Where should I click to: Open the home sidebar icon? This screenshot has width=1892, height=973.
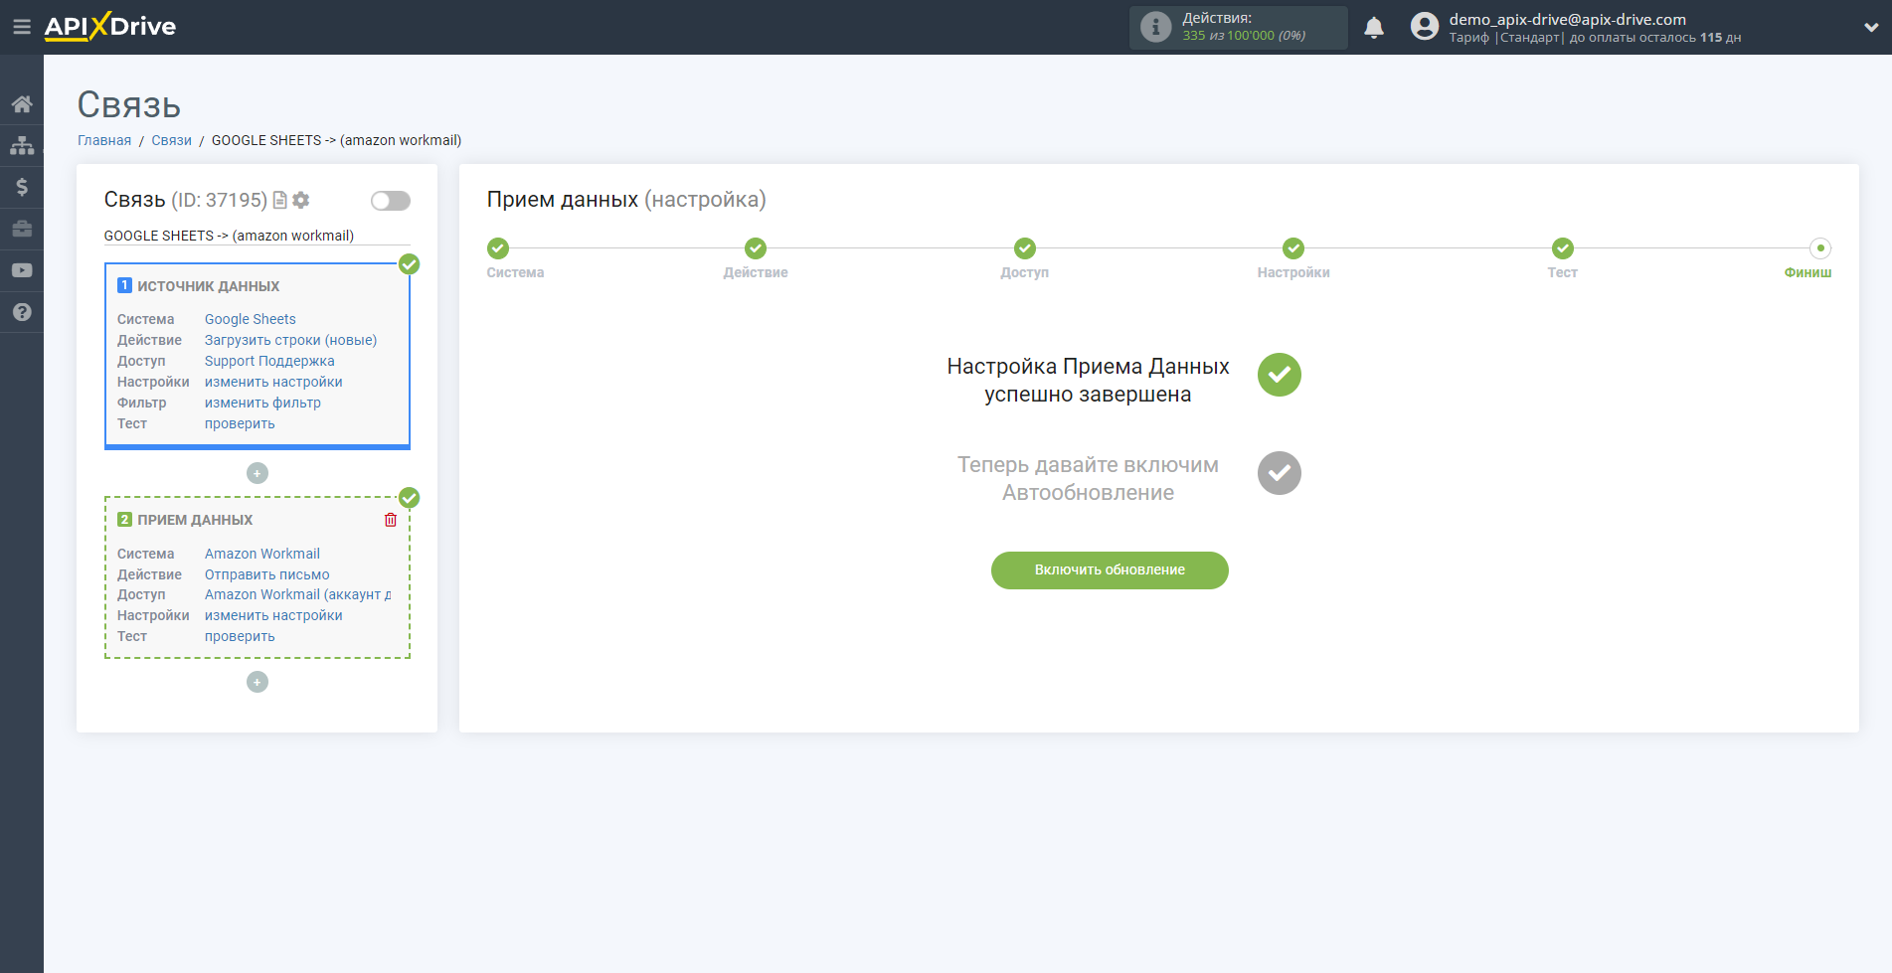[x=22, y=103]
